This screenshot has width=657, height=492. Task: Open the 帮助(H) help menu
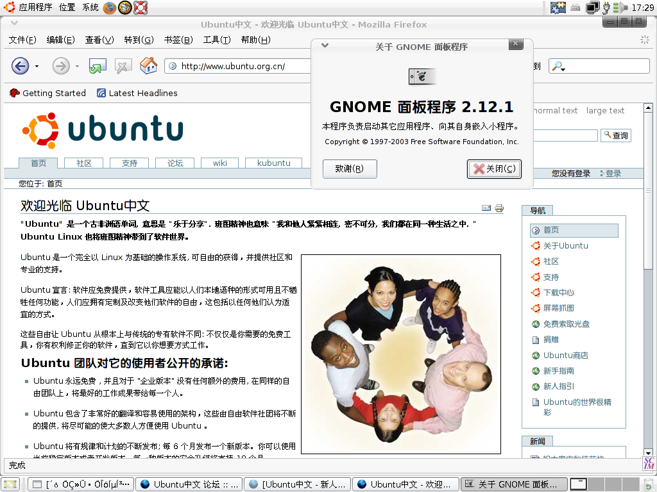pyautogui.click(x=255, y=40)
